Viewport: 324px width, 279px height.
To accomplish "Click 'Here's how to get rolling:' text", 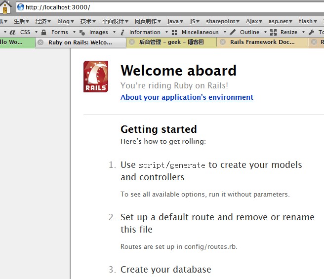I will click(163, 142).
